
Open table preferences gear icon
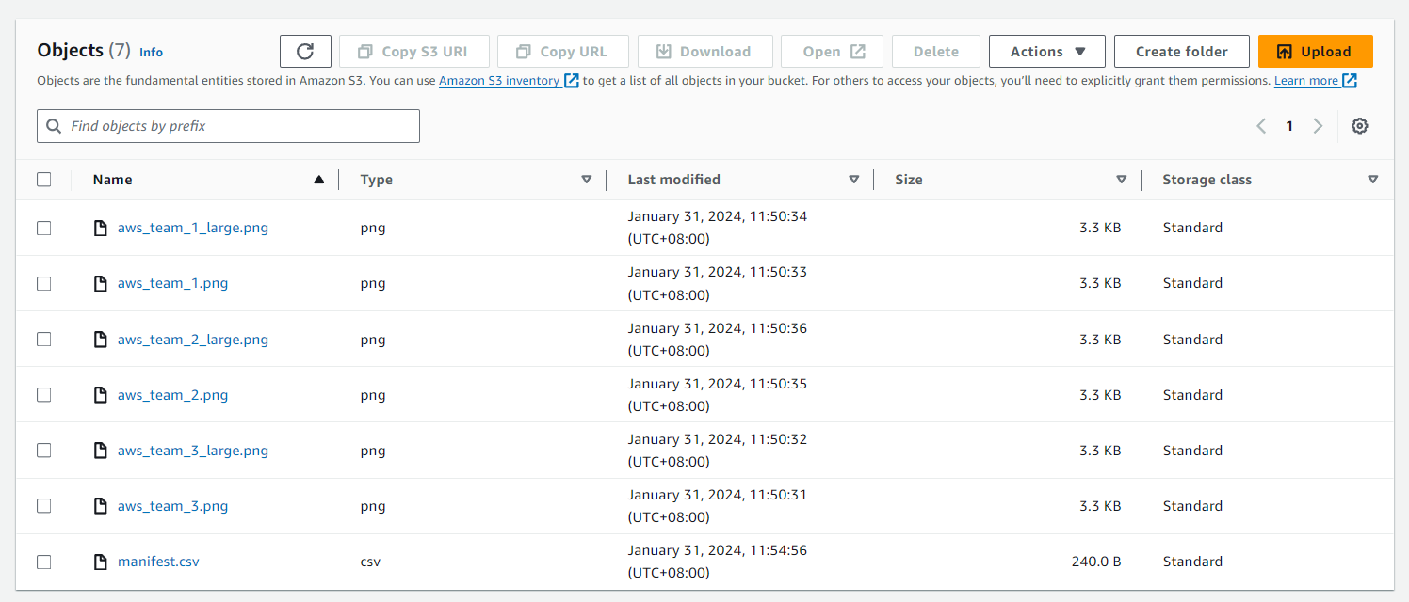[x=1359, y=126]
